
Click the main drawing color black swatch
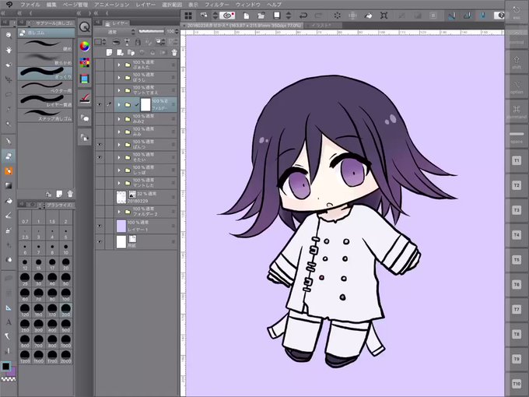[x=5, y=367]
